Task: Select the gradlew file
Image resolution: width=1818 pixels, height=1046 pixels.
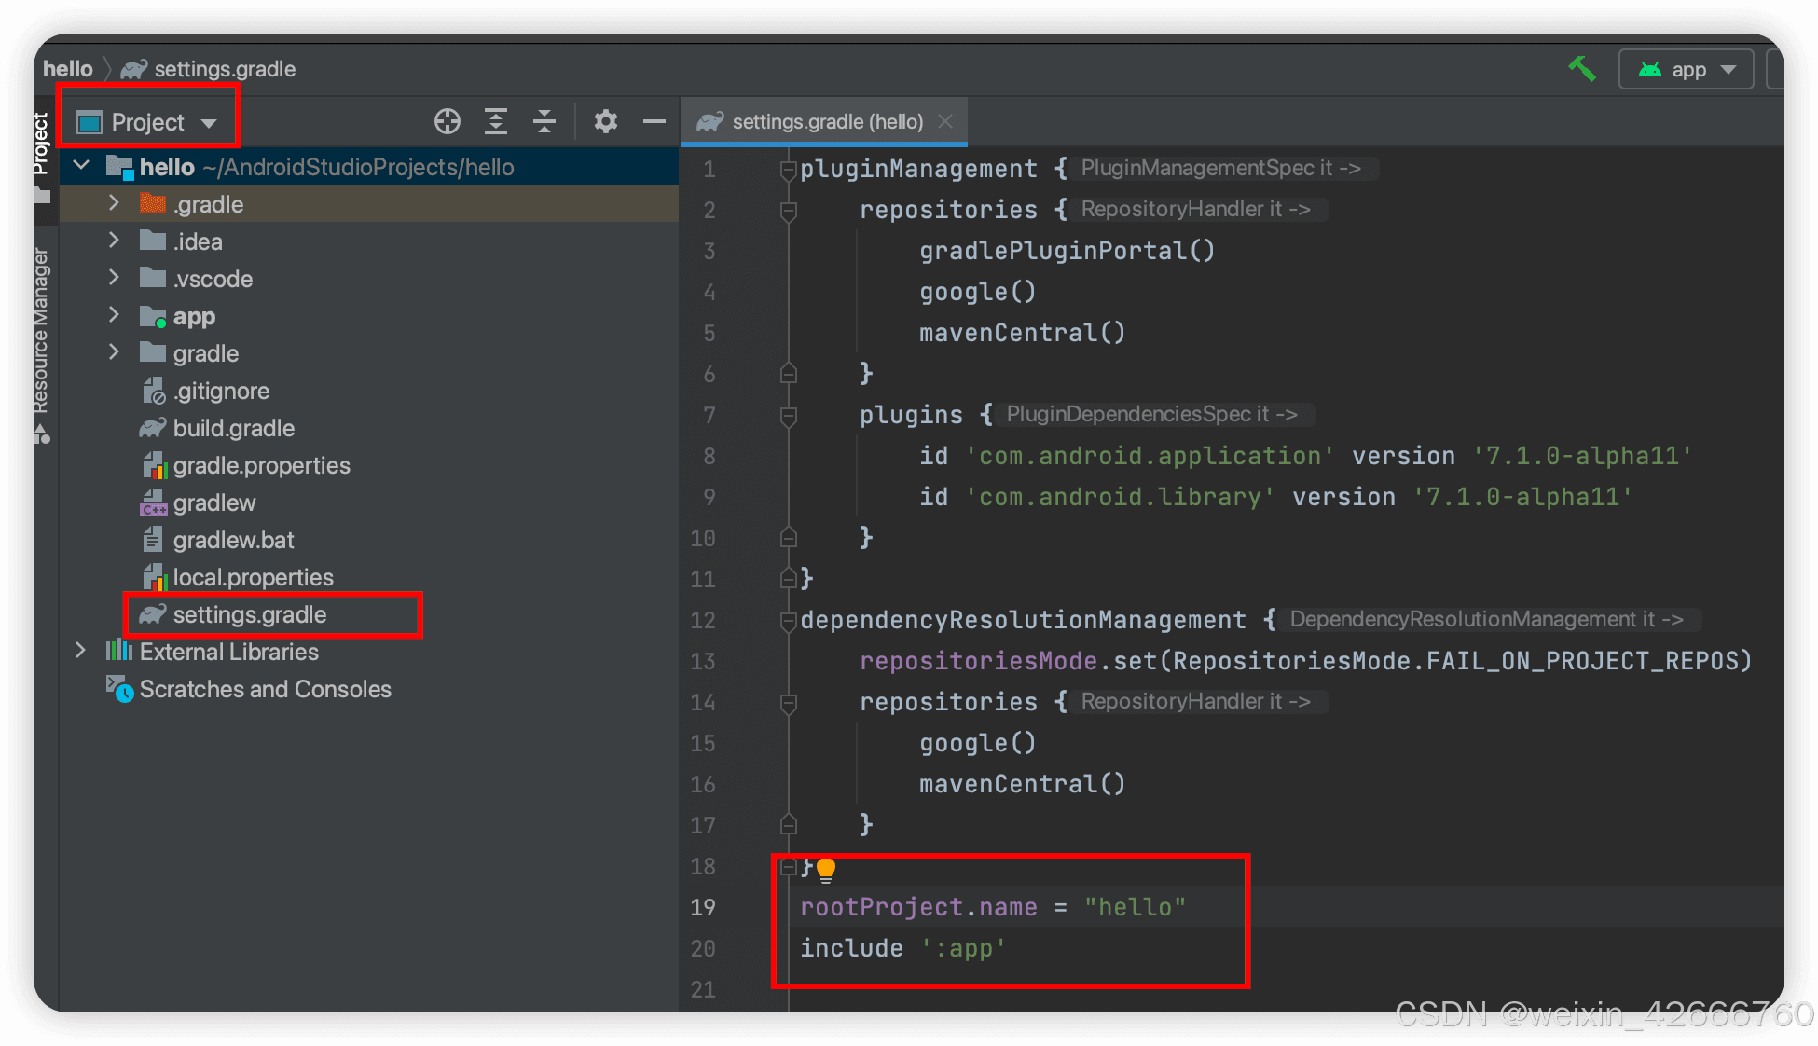Action: 213,502
